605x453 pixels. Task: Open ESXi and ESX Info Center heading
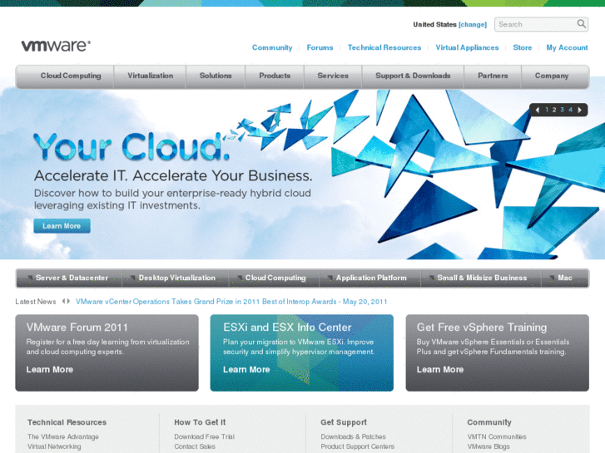pyautogui.click(x=287, y=327)
